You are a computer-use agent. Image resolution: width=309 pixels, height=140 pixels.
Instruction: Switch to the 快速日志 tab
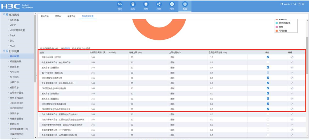pyautogui.click(x=71, y=16)
